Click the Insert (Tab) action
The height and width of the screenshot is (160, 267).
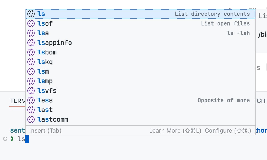[x=45, y=130]
